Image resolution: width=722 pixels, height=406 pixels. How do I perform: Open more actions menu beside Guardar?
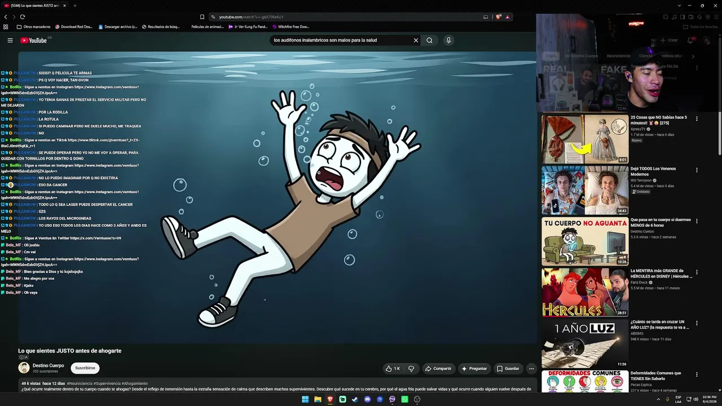(x=531, y=369)
